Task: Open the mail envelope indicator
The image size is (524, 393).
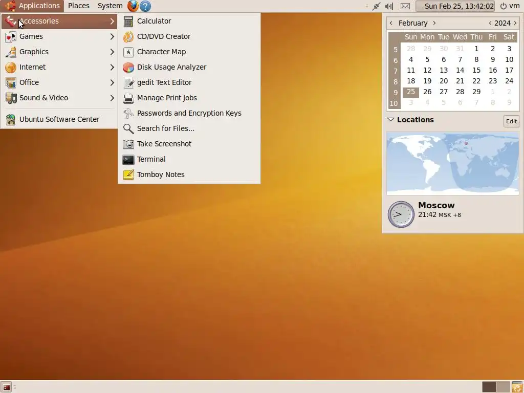Action: 405,6
